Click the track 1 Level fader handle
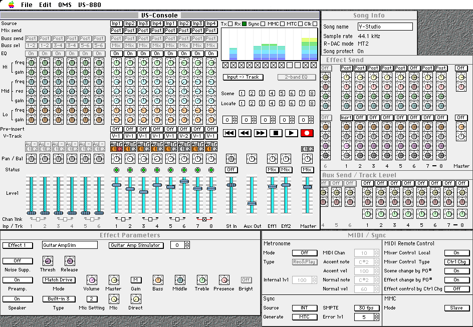The width and height of the screenshot is (473, 327). pos(116,185)
